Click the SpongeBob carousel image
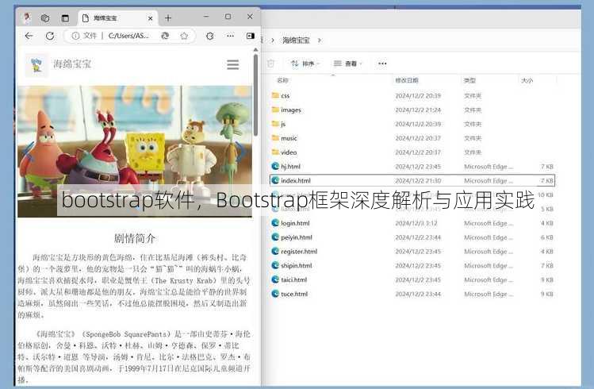This screenshot has height=389, width=594. (x=135, y=152)
